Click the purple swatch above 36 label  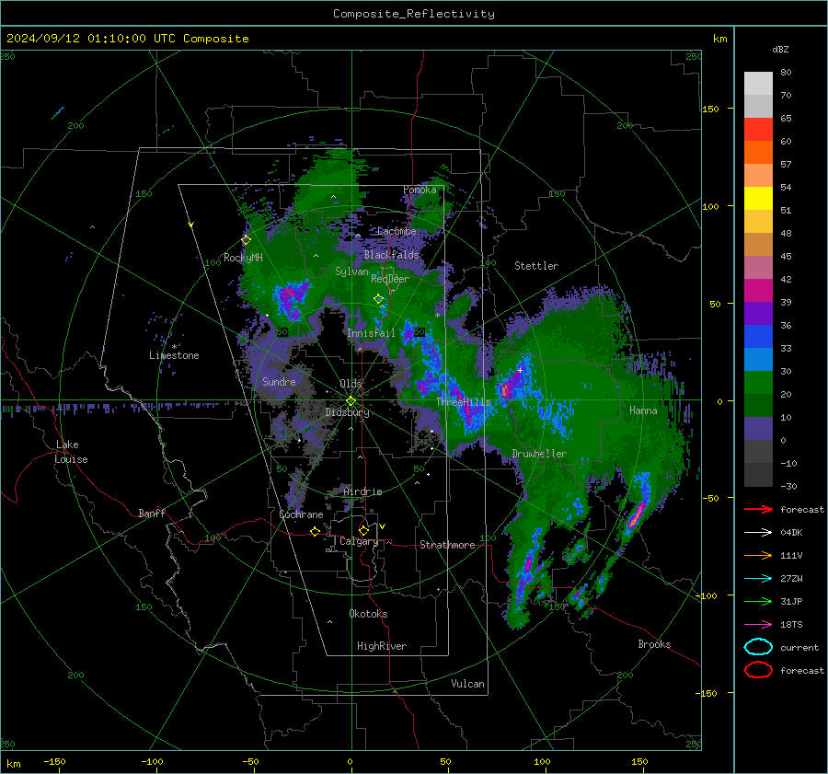pos(758,313)
